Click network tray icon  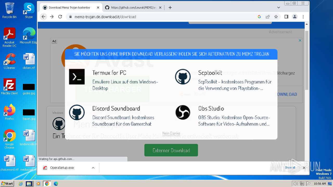tap(302, 184)
